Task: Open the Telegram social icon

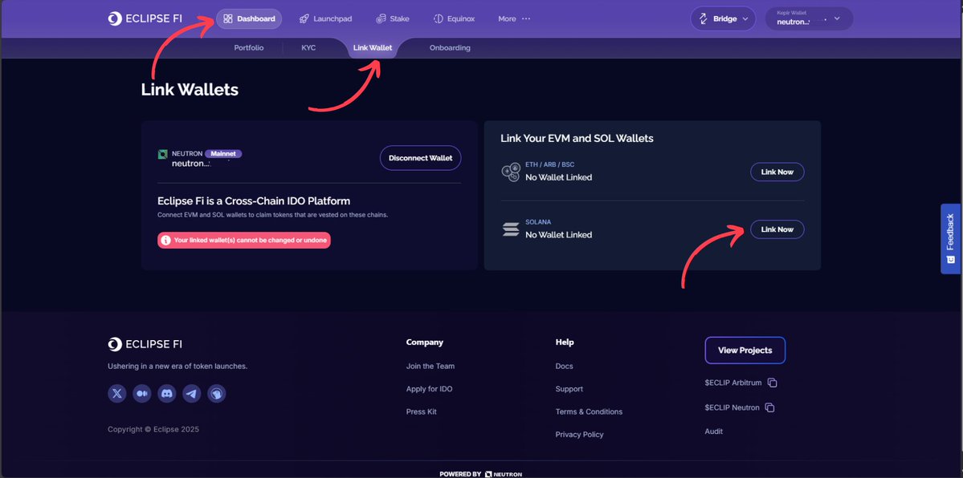Action: [x=192, y=393]
